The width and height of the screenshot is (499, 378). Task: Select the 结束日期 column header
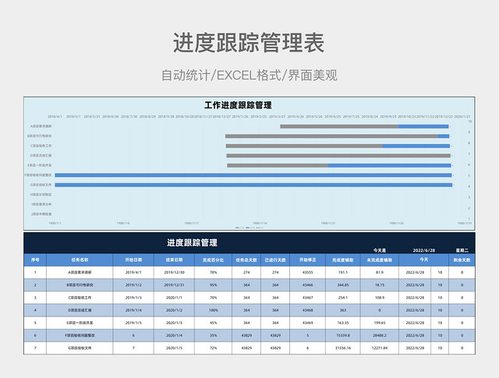(174, 260)
